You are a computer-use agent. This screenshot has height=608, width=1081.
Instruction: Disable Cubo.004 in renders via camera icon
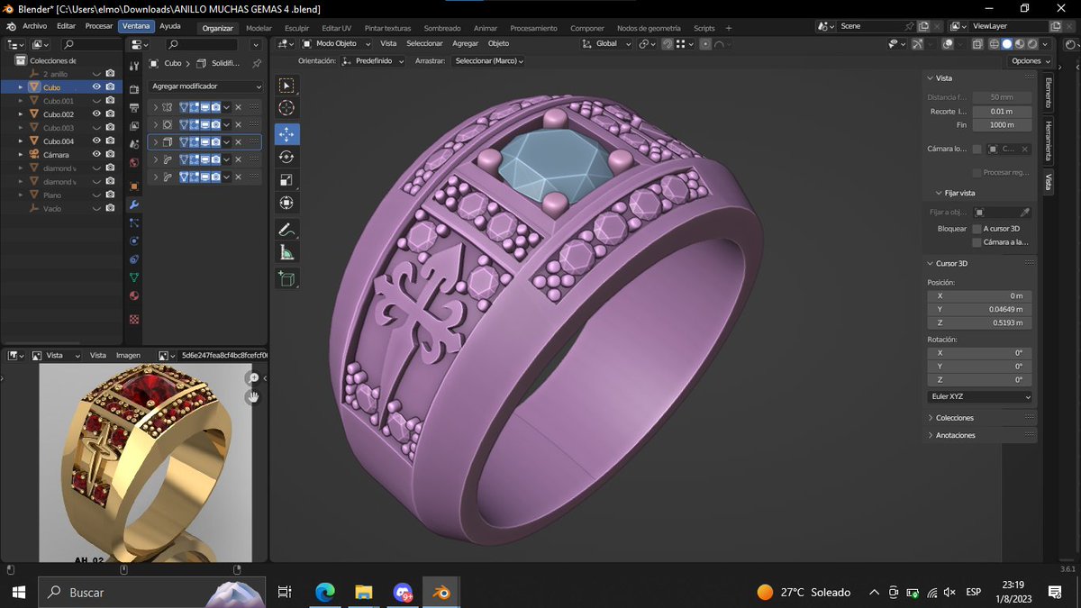point(110,141)
